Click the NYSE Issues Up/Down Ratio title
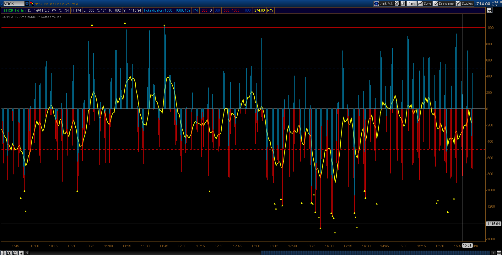502x255 pixels. coord(56,4)
